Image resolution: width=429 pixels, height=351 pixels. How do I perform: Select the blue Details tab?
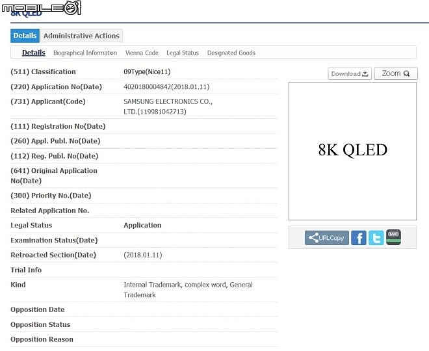coord(25,36)
